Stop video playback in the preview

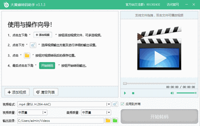133,93
